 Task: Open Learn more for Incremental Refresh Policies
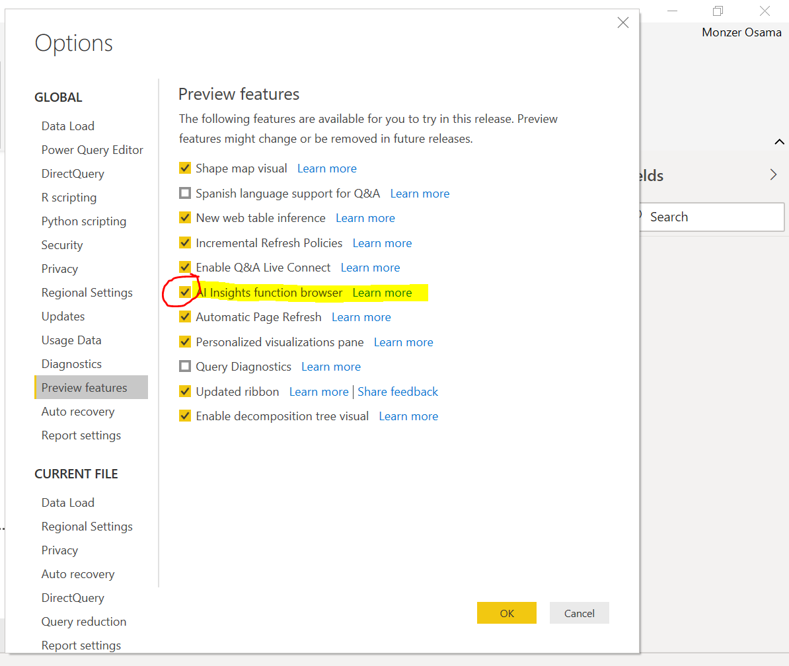382,243
